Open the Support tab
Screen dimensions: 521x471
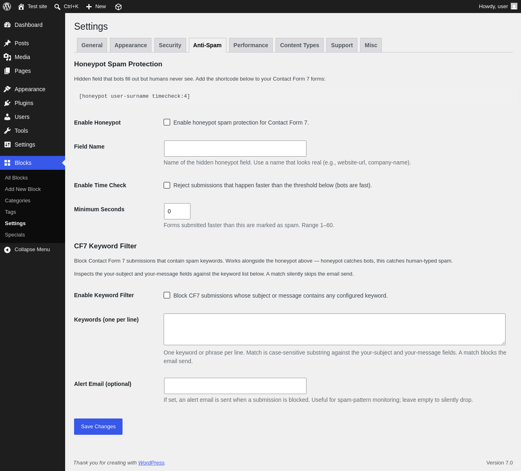point(342,45)
